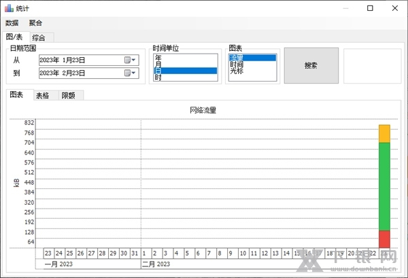Open the start date calendar dropdown
This screenshot has width=408, height=278.
[130, 60]
